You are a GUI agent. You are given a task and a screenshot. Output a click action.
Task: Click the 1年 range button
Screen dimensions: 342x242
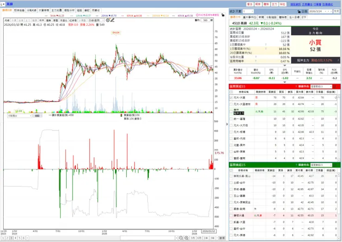tap(206, 238)
